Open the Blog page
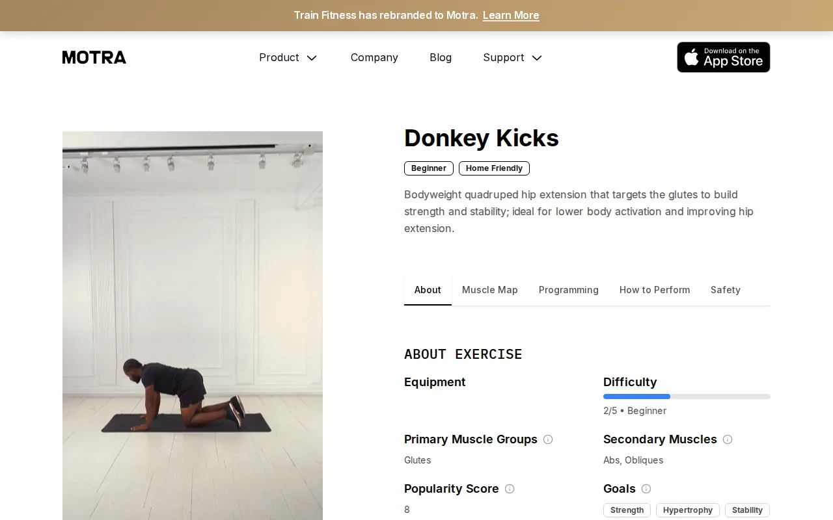 coord(441,57)
